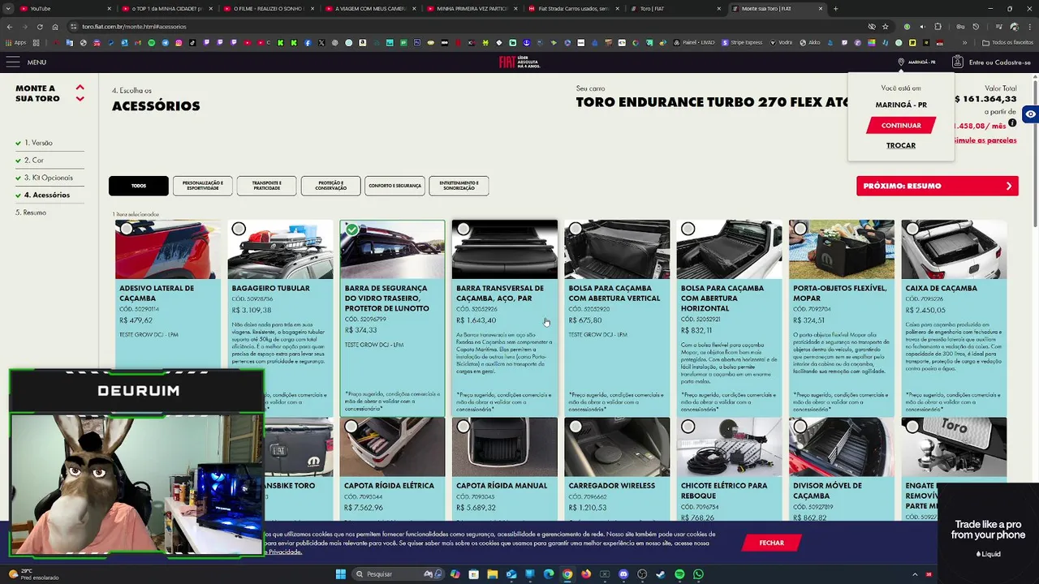Open File Explorer from the taskbar
This screenshot has height=584, width=1039.
tap(492, 574)
